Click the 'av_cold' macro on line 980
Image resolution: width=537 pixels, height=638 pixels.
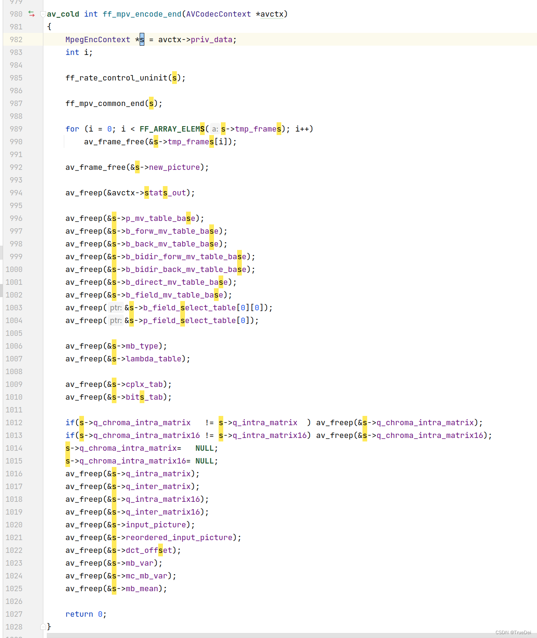(63, 14)
